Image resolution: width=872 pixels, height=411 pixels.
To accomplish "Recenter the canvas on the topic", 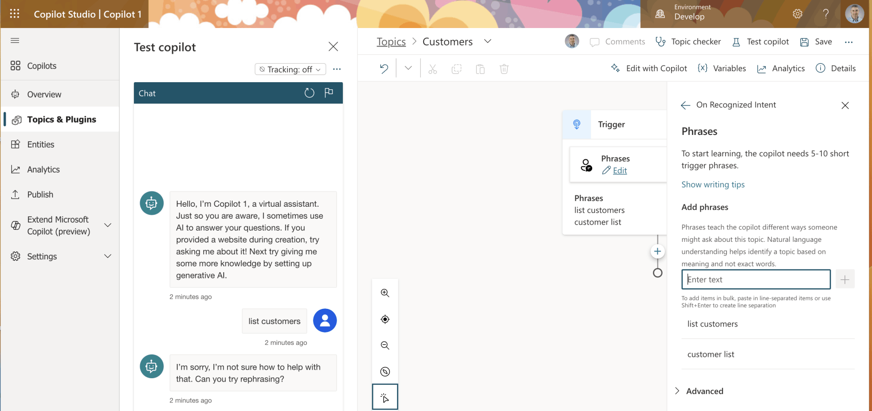I will pos(385,319).
